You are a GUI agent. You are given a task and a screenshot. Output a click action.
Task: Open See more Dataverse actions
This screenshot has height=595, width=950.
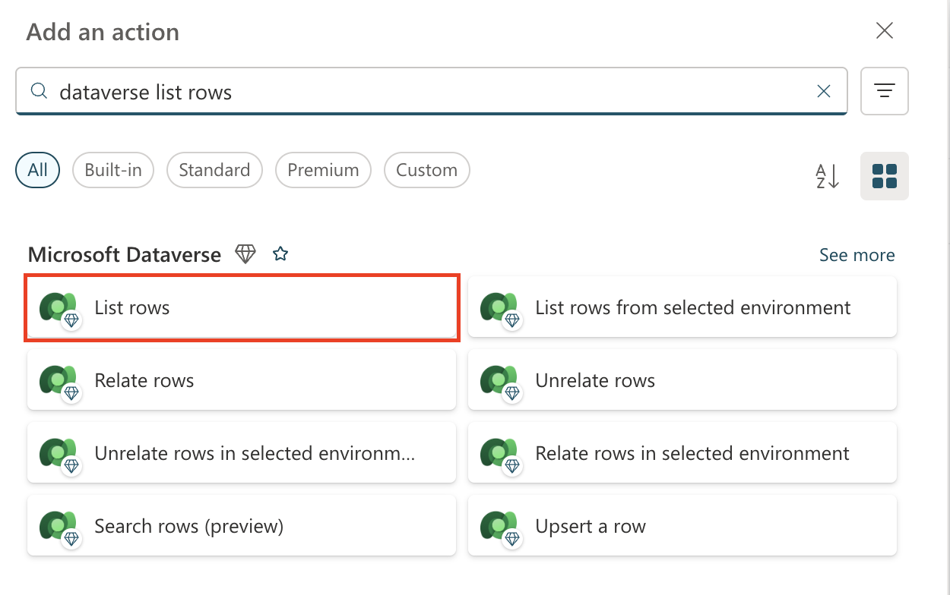[857, 254]
